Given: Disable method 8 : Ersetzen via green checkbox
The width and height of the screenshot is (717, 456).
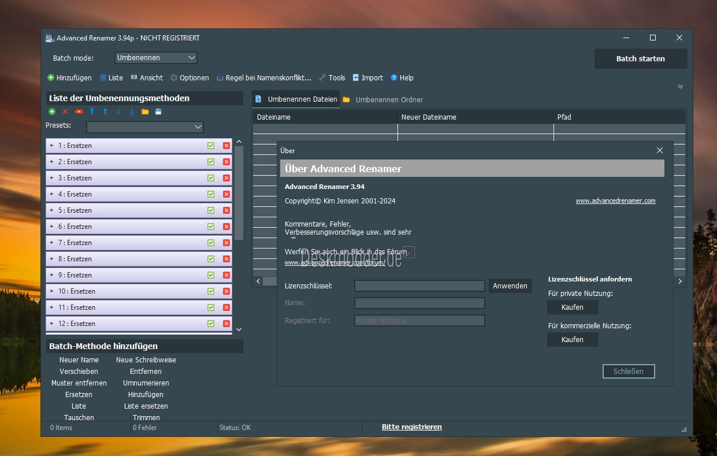Looking at the screenshot, I should click(211, 259).
